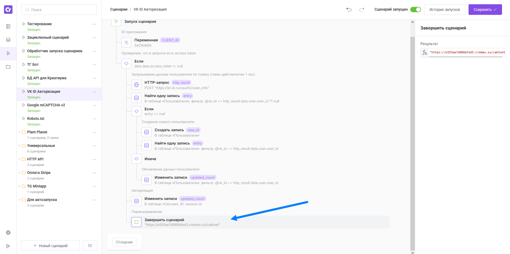Click the Поиск search field
This screenshot has width=510, height=254.
click(x=59, y=10)
